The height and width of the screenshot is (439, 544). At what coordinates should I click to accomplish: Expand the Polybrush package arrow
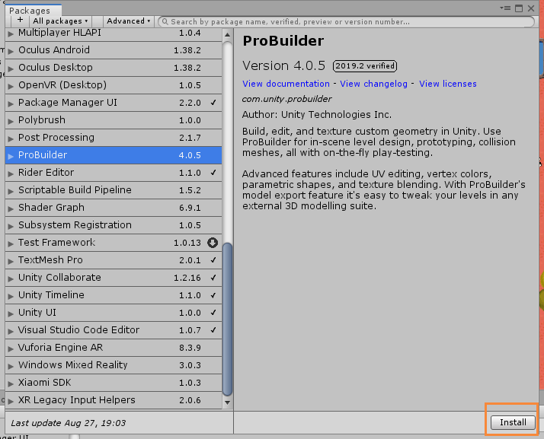point(11,121)
